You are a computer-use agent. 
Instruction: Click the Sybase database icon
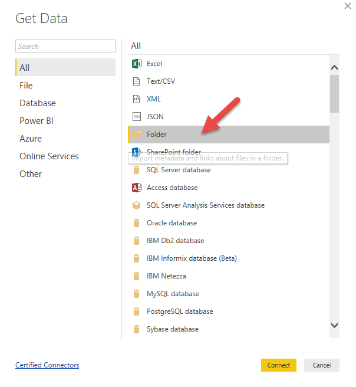[x=136, y=329]
